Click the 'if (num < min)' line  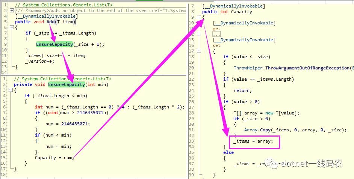[53, 135]
